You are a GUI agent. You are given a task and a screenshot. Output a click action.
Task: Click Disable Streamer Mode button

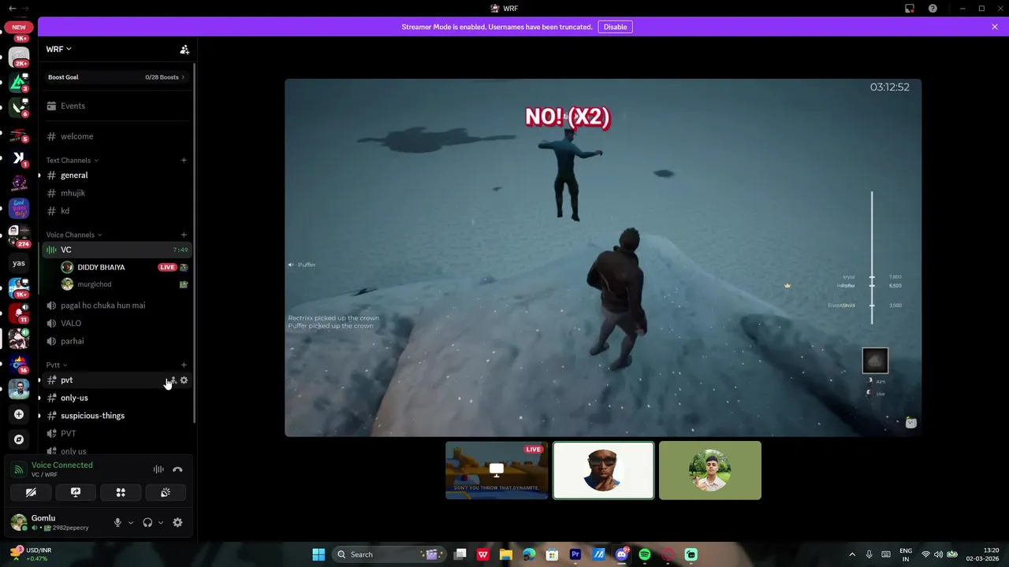click(x=615, y=27)
